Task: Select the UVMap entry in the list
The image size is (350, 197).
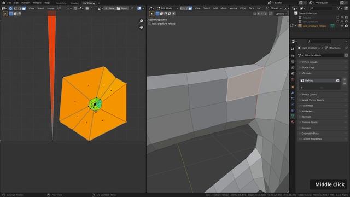Action: 319,80
